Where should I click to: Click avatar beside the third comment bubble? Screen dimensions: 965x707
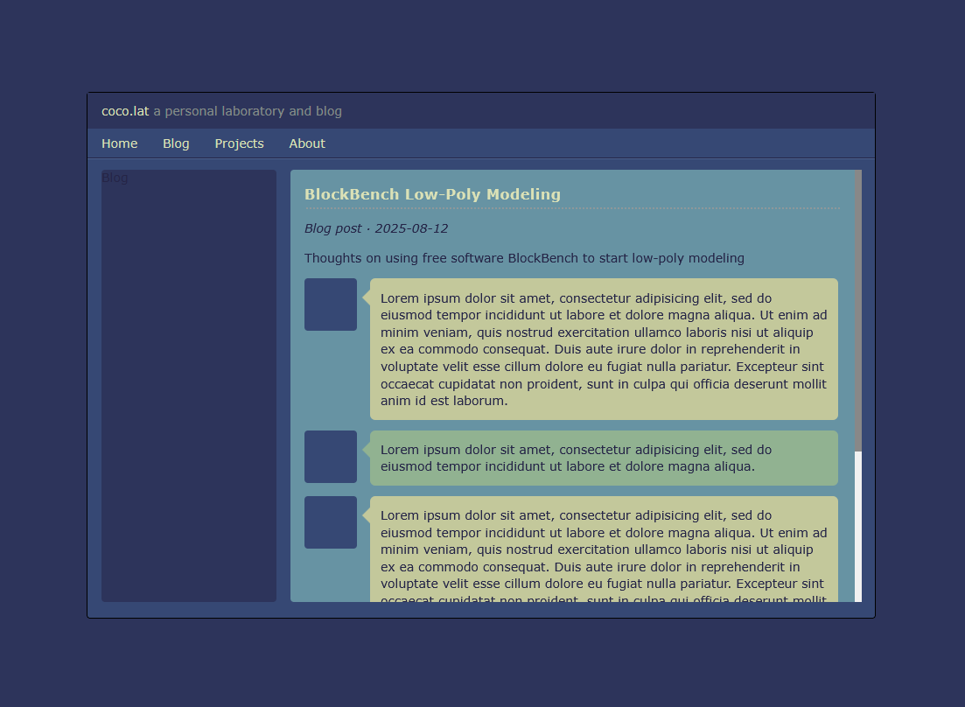point(331,522)
